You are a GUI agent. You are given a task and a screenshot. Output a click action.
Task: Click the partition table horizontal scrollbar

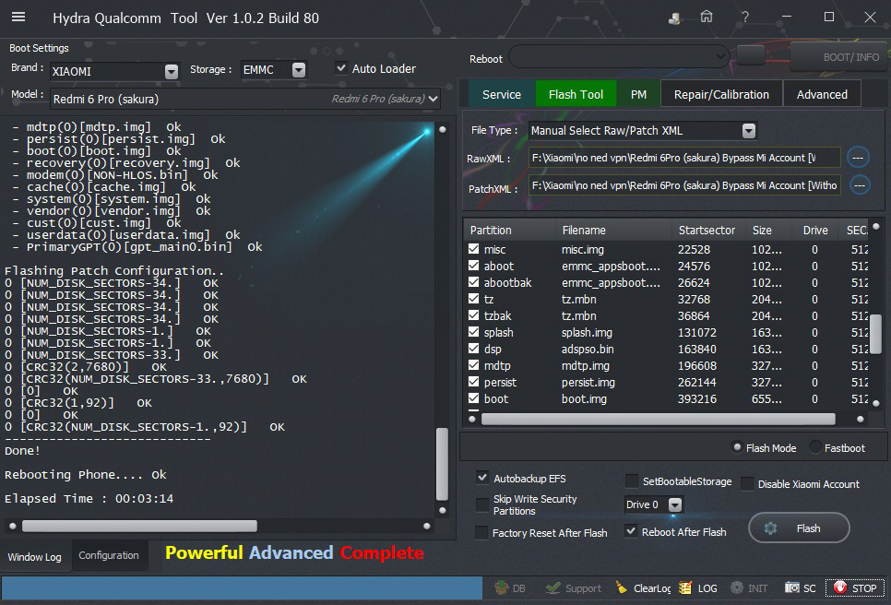tap(658, 420)
